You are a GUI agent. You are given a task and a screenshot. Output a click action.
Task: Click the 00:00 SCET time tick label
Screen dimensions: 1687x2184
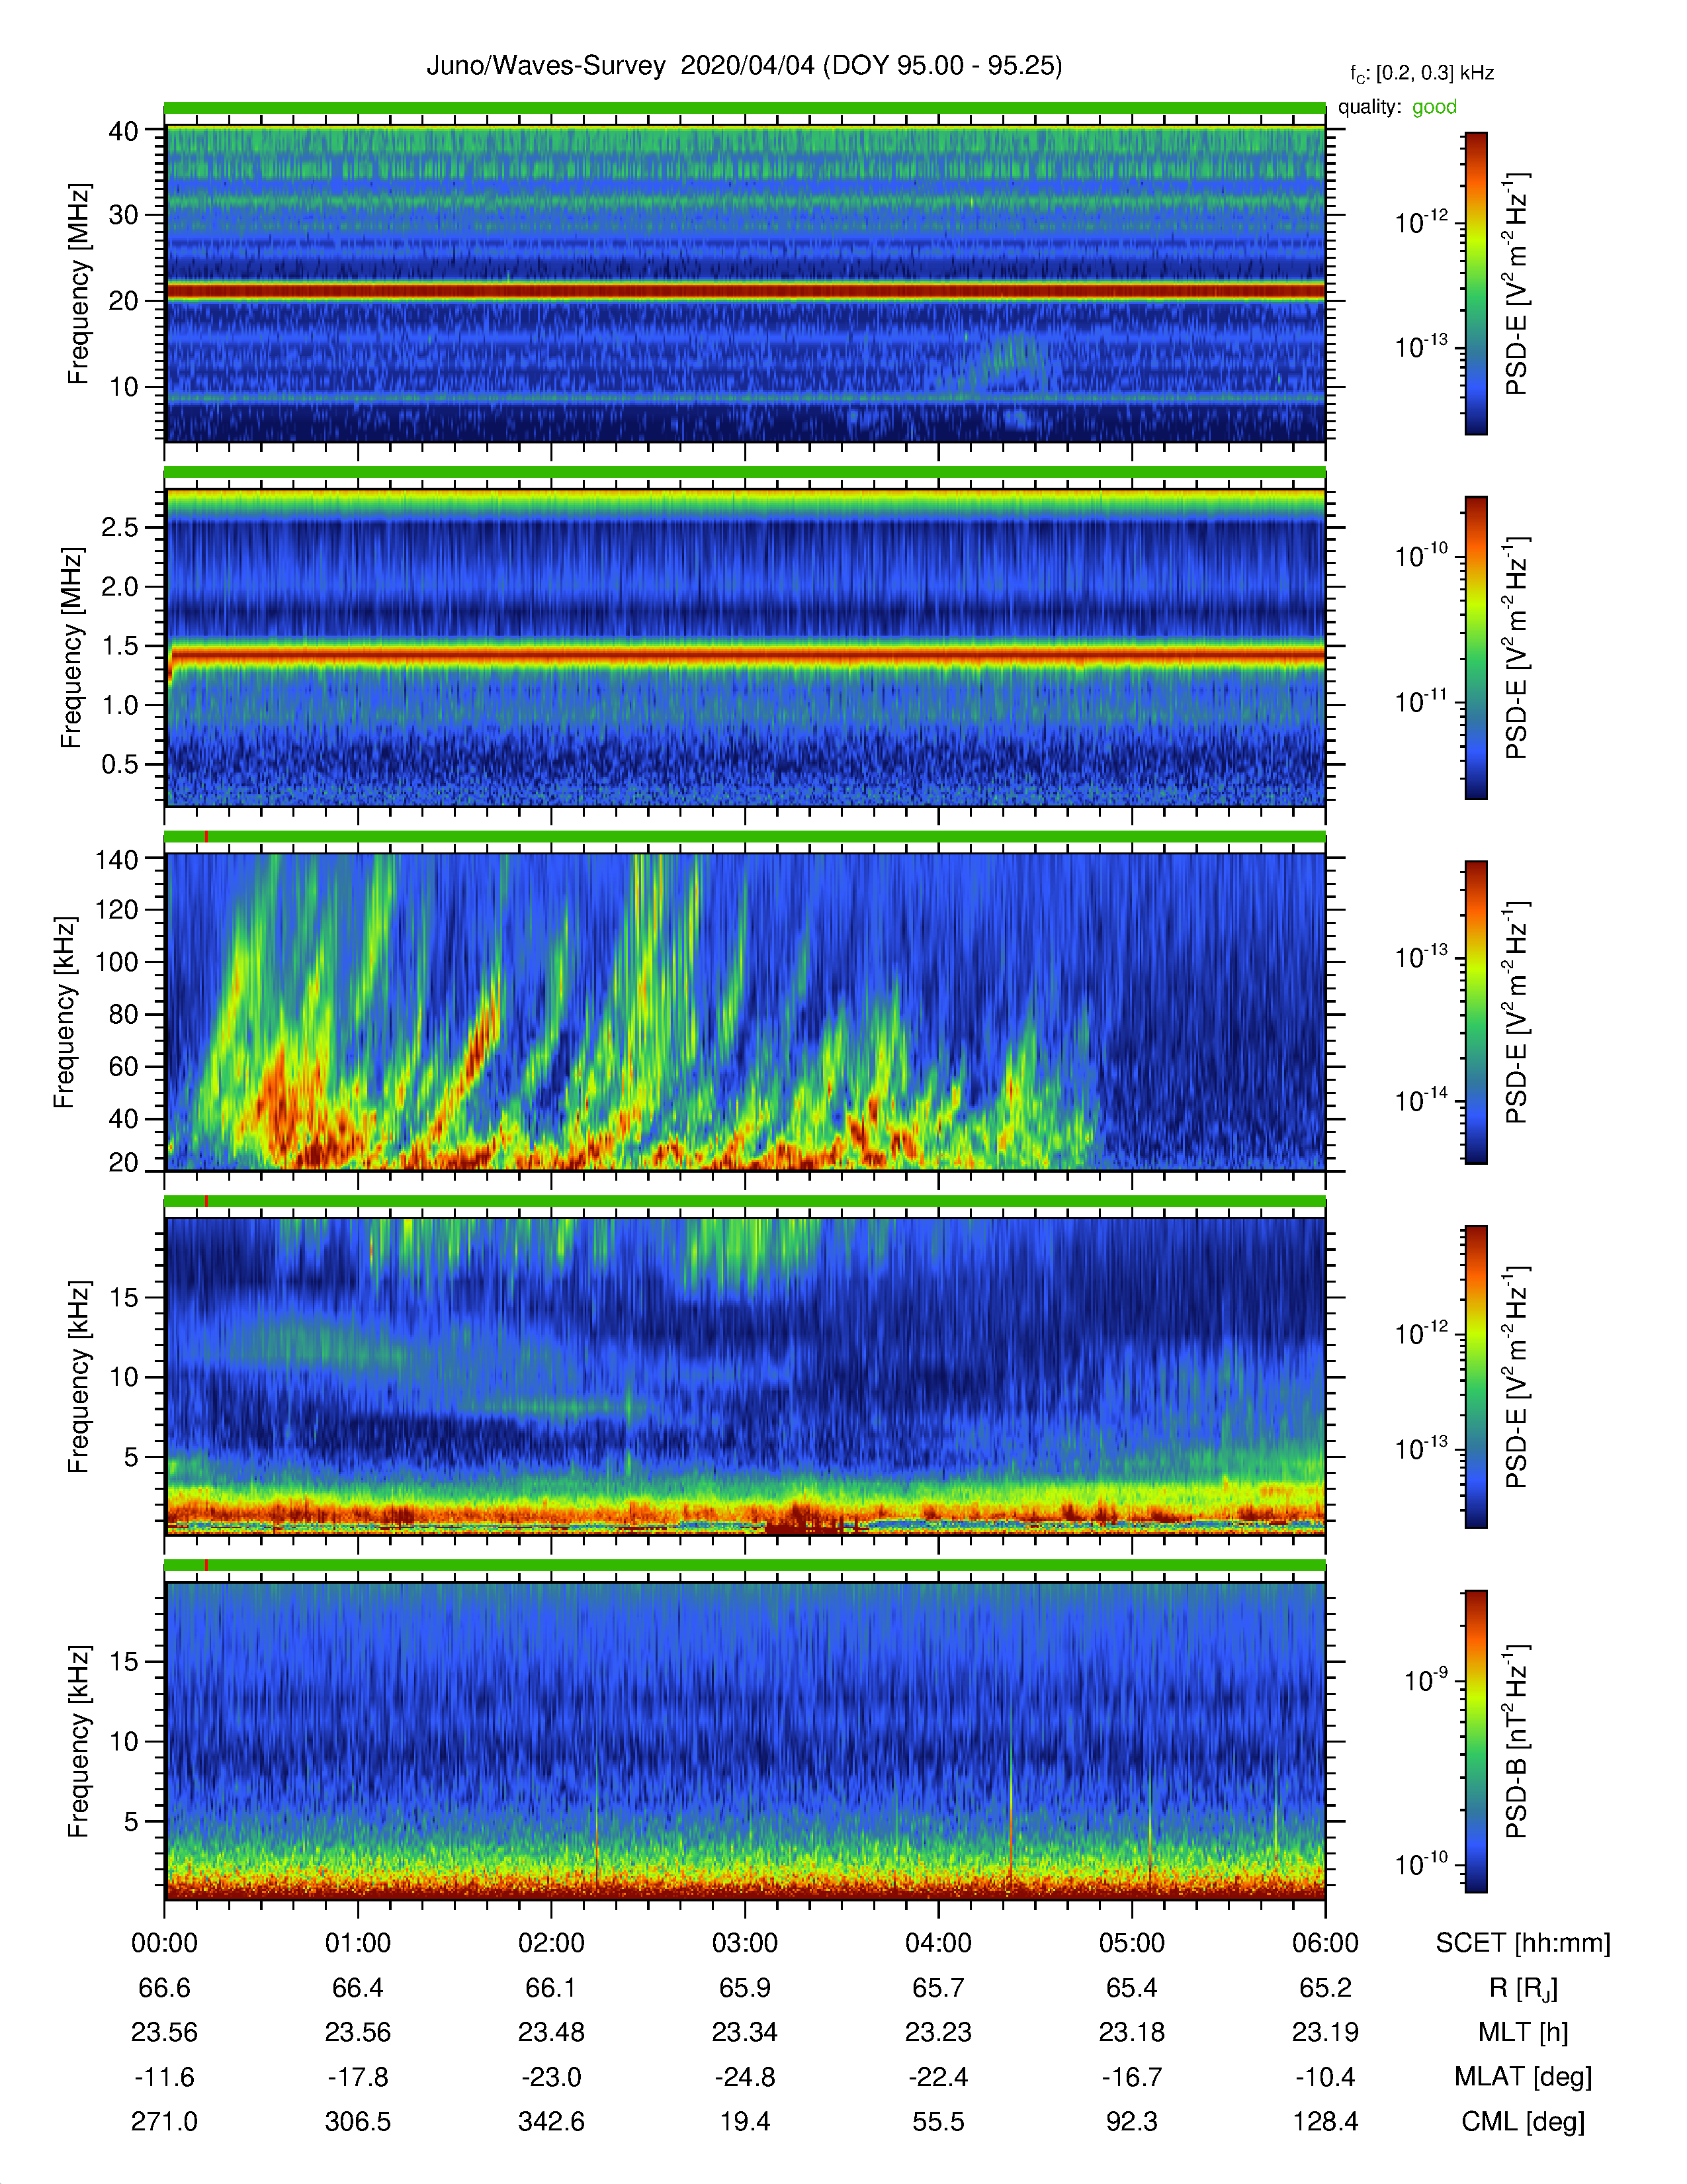165,1943
